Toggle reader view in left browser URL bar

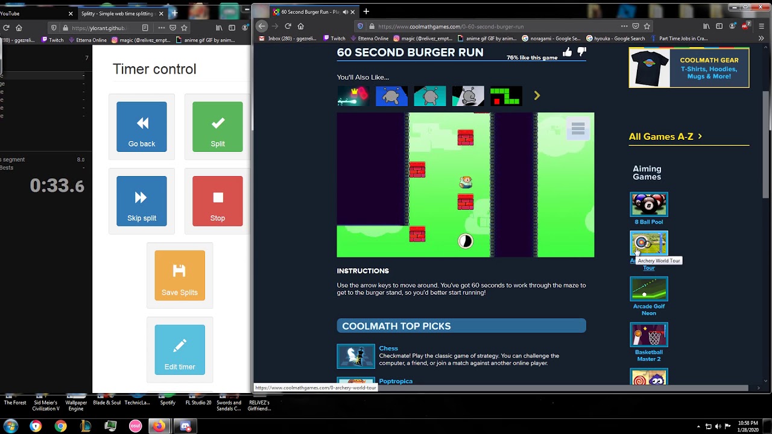pyautogui.click(x=145, y=28)
